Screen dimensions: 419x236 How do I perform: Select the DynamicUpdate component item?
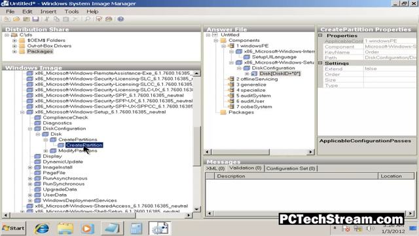(x=63, y=162)
